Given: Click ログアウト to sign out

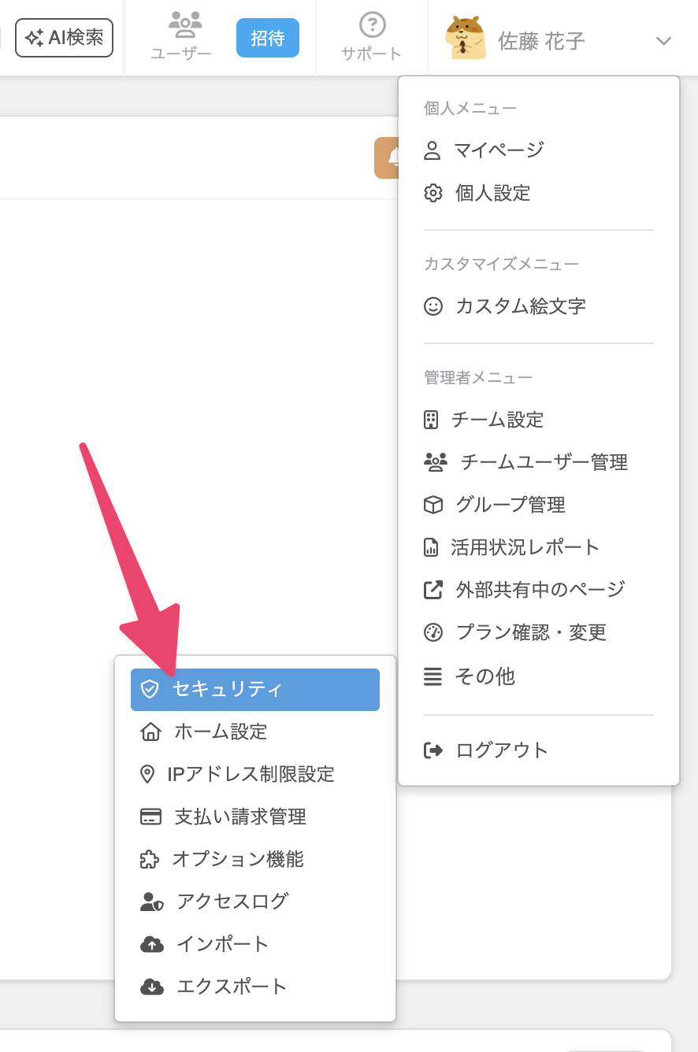Looking at the screenshot, I should (x=501, y=750).
